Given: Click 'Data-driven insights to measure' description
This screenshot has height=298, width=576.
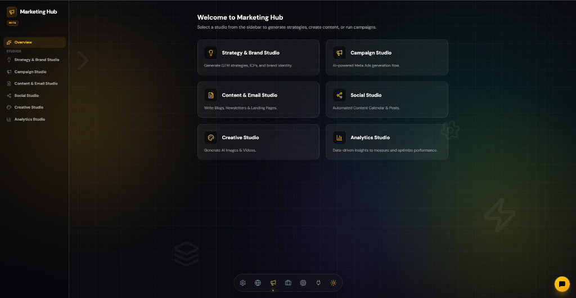Looking at the screenshot, I should point(385,150).
